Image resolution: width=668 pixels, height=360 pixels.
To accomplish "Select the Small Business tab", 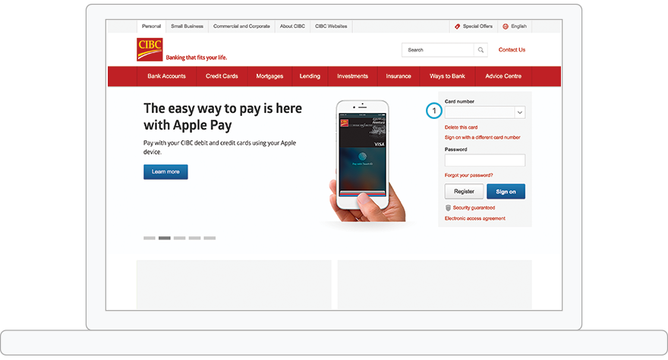I will [x=187, y=26].
